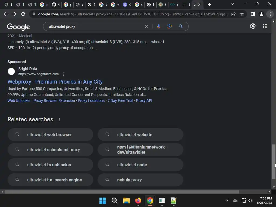Open Webproxy Premium Proxies ad link
The image size is (276, 207).
pyautogui.click(x=55, y=82)
